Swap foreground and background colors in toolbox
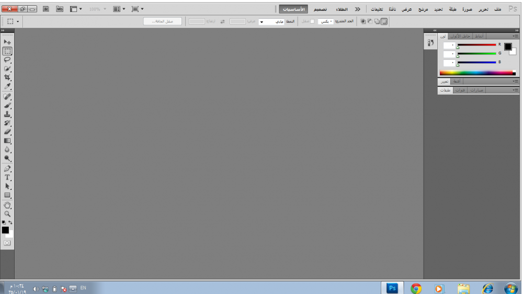 click(10, 223)
